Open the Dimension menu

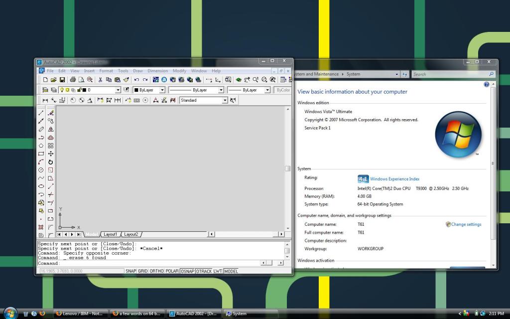(158, 71)
